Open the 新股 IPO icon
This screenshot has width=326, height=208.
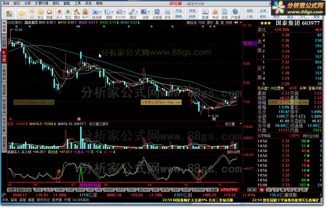225,12
